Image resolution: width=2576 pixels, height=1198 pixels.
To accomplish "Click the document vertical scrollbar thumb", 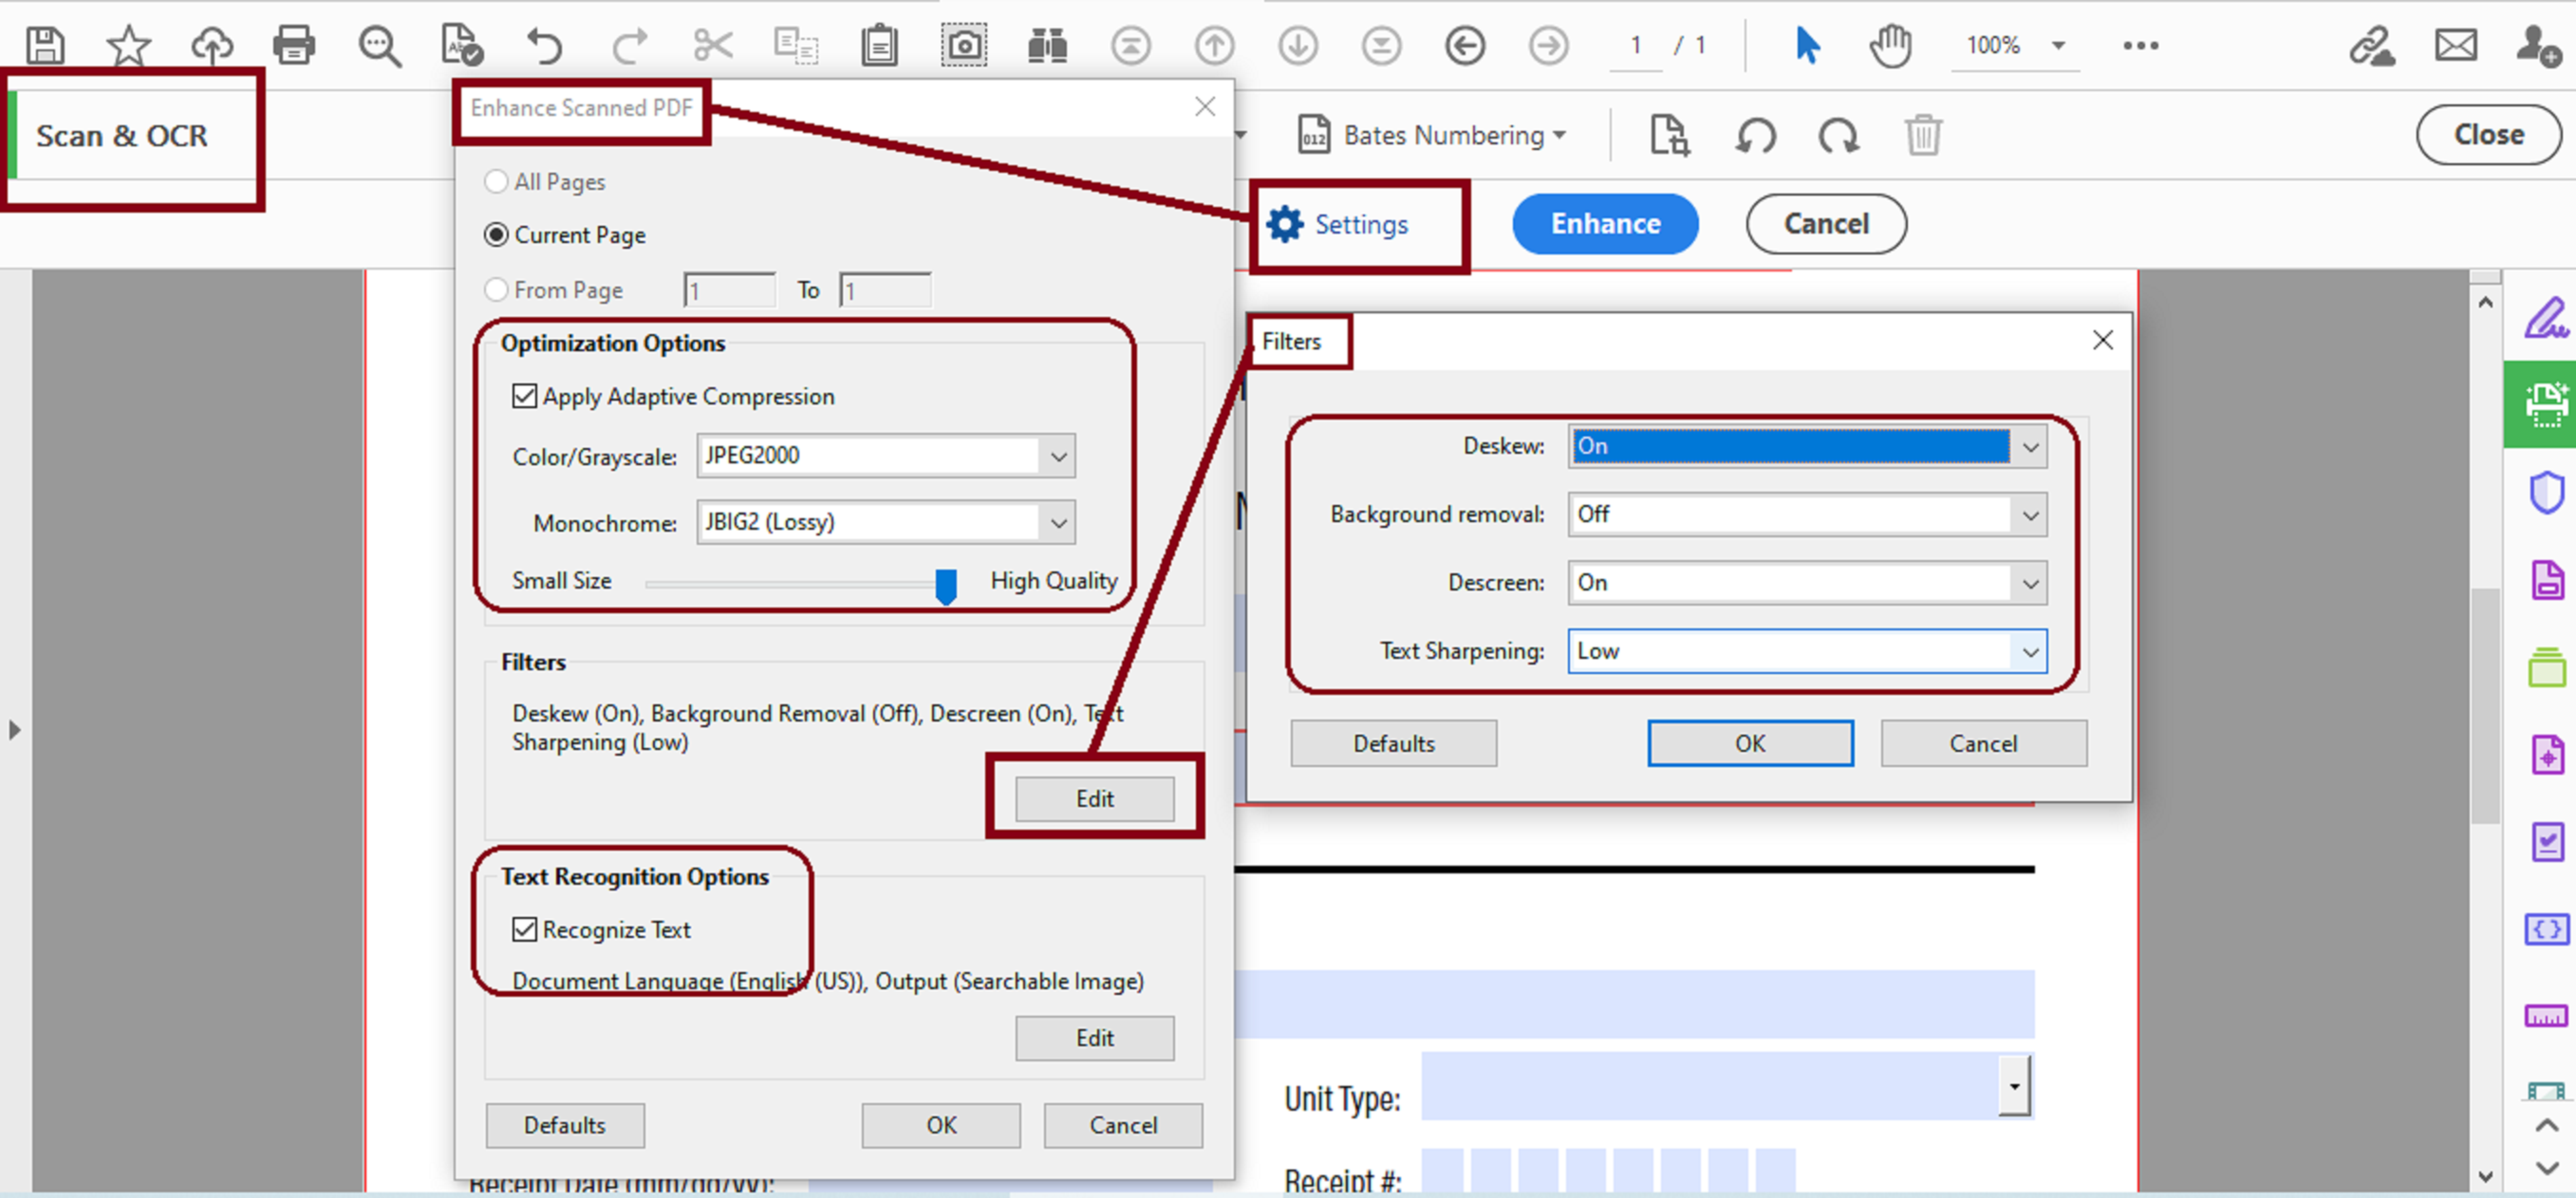I will [x=2485, y=705].
